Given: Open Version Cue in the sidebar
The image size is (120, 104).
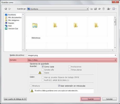Looking at the screenshot, I should (13, 28).
